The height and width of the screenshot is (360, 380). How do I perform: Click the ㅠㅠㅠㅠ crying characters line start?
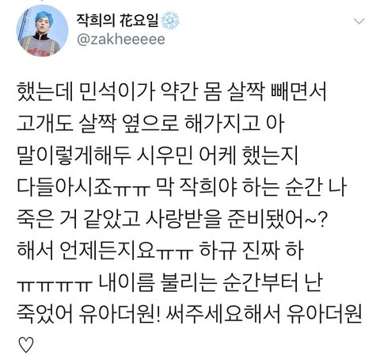(x=55, y=285)
